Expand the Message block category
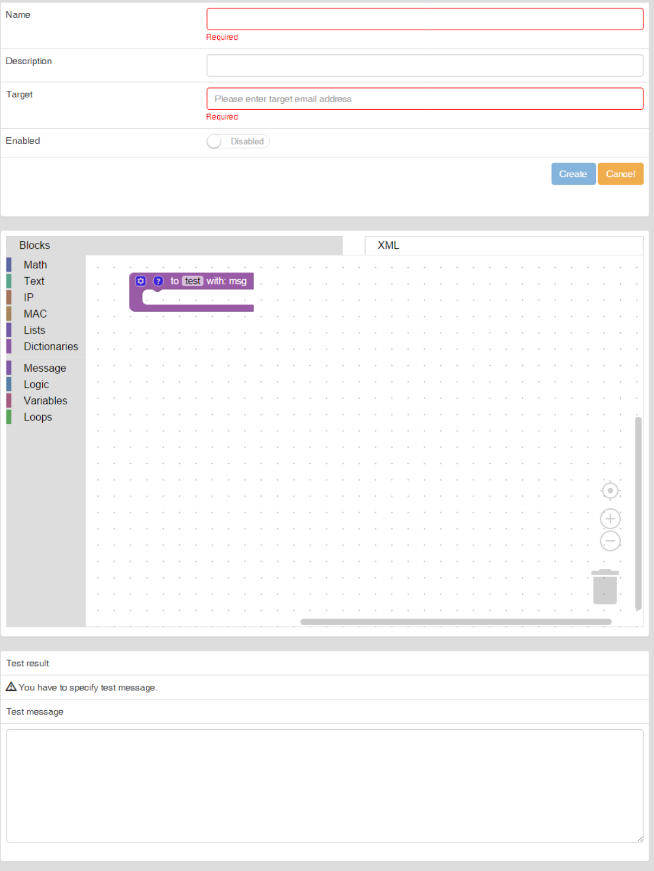 click(45, 368)
